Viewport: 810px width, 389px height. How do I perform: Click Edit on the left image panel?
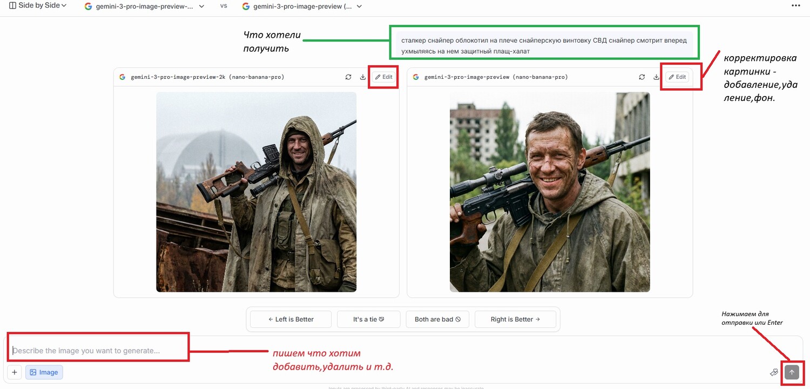[384, 77]
